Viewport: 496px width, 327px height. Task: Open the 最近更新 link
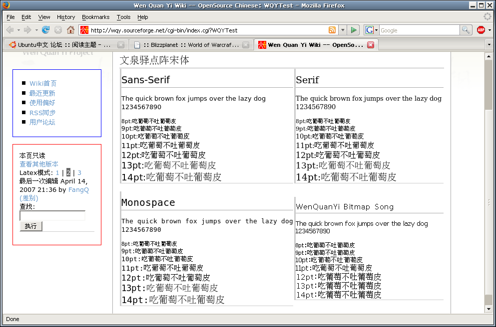(x=42, y=93)
